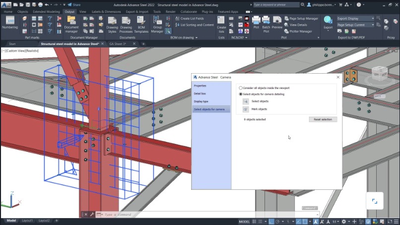This screenshot has width=400, height=225.
Task: Click the keyword search field
Action: coord(276,4)
